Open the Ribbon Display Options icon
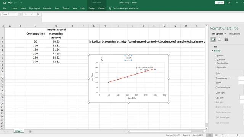Viewport: 244px width, 137px height. [229, 3]
